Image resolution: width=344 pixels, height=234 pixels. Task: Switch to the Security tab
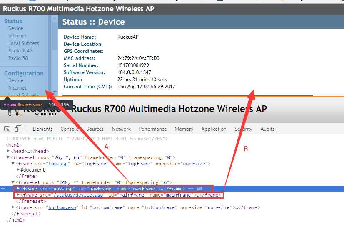click(243, 129)
